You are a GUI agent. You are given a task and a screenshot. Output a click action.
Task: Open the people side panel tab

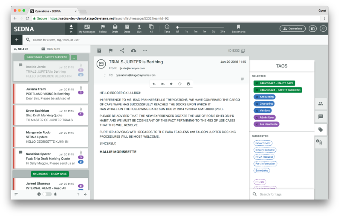pyautogui.click(x=321, y=104)
